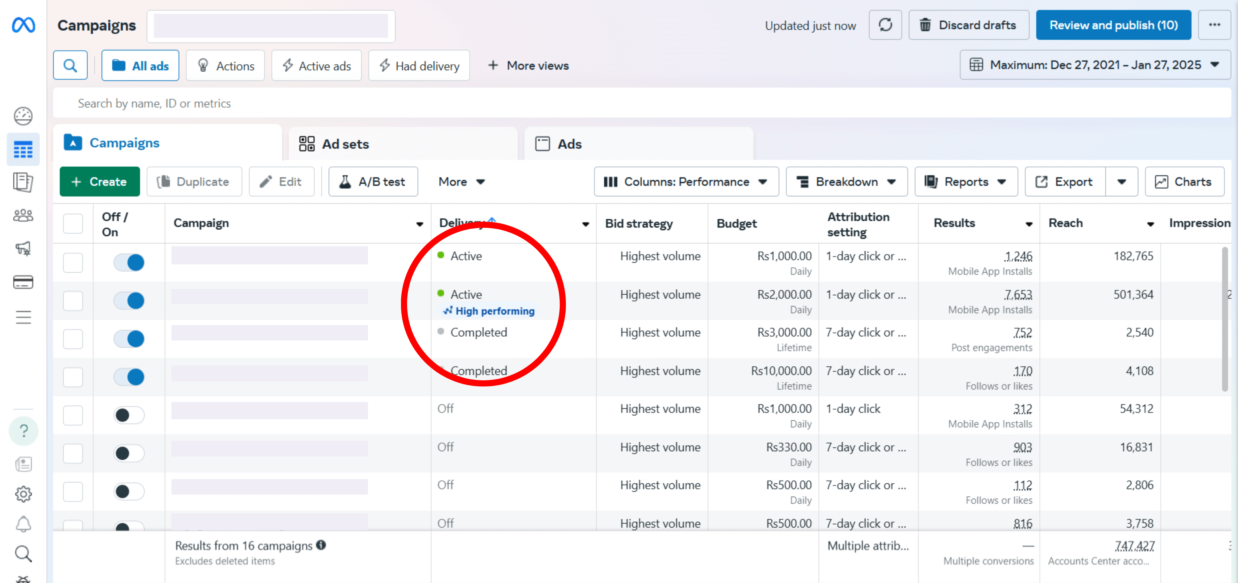
Task: Enable the Rs330.00 budget campaign toggle
Action: pyautogui.click(x=129, y=453)
